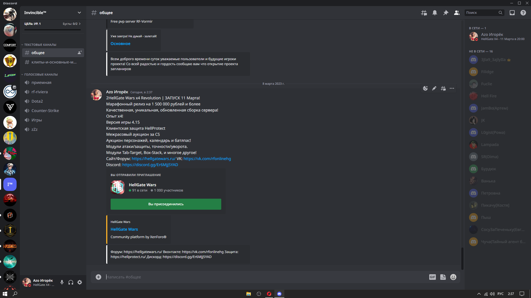Click the message input Написать #общее
531x298 pixels.
pyautogui.click(x=265, y=277)
